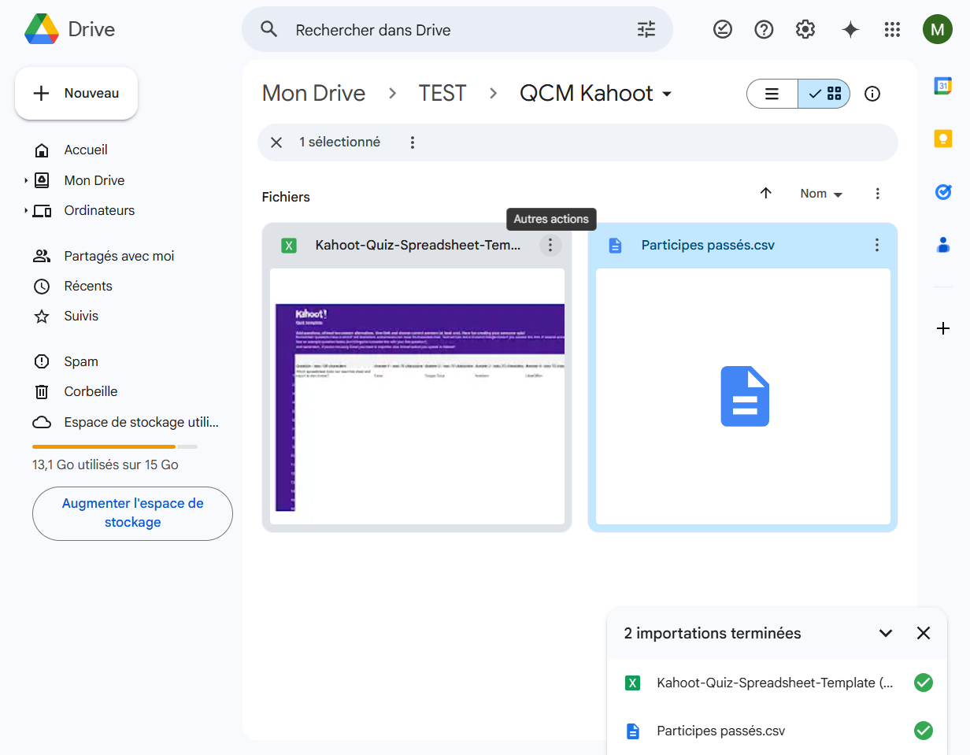
Task: Click green check for Participes passés upload
Action: tap(924, 731)
